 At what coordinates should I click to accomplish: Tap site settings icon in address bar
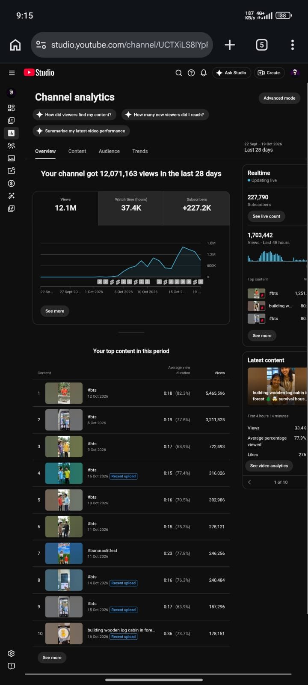click(41, 45)
